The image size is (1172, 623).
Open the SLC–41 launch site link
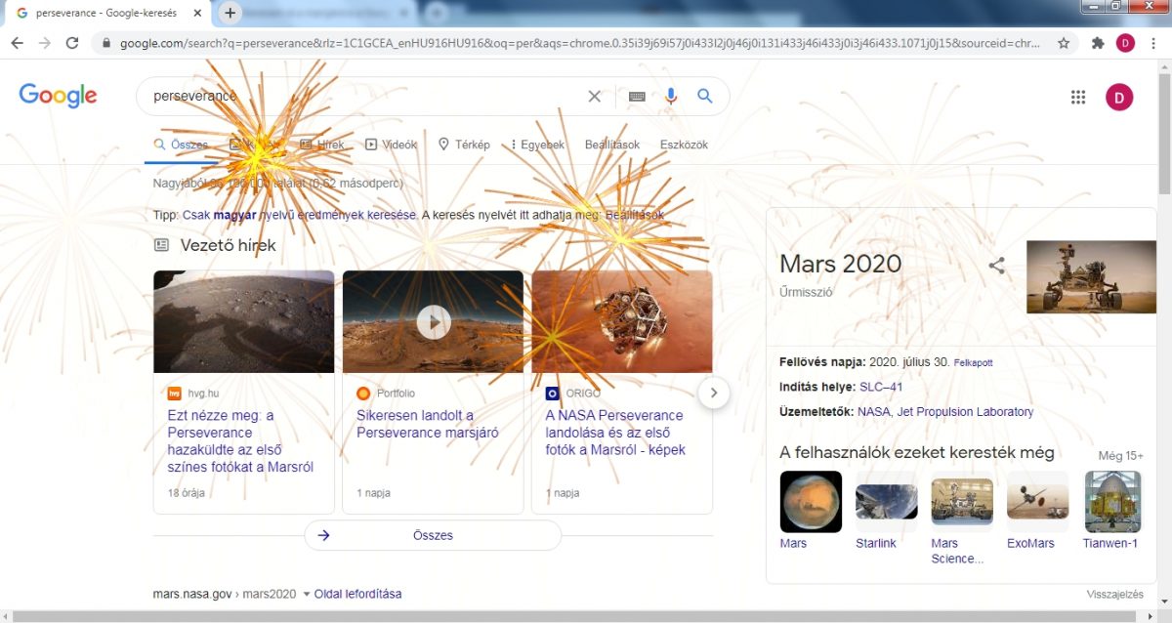(x=880, y=387)
